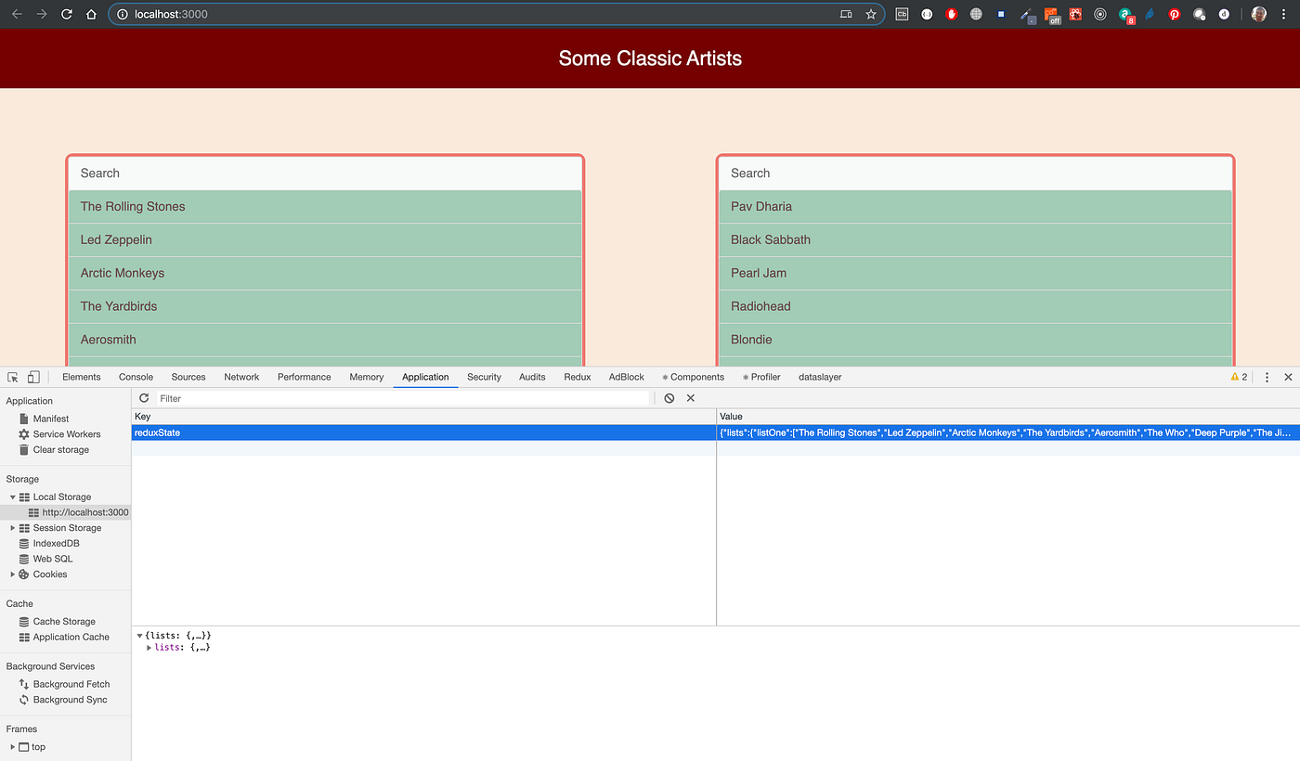Switch to the Redux tab
Viewport: 1300px width, 761px height.
[x=577, y=377]
